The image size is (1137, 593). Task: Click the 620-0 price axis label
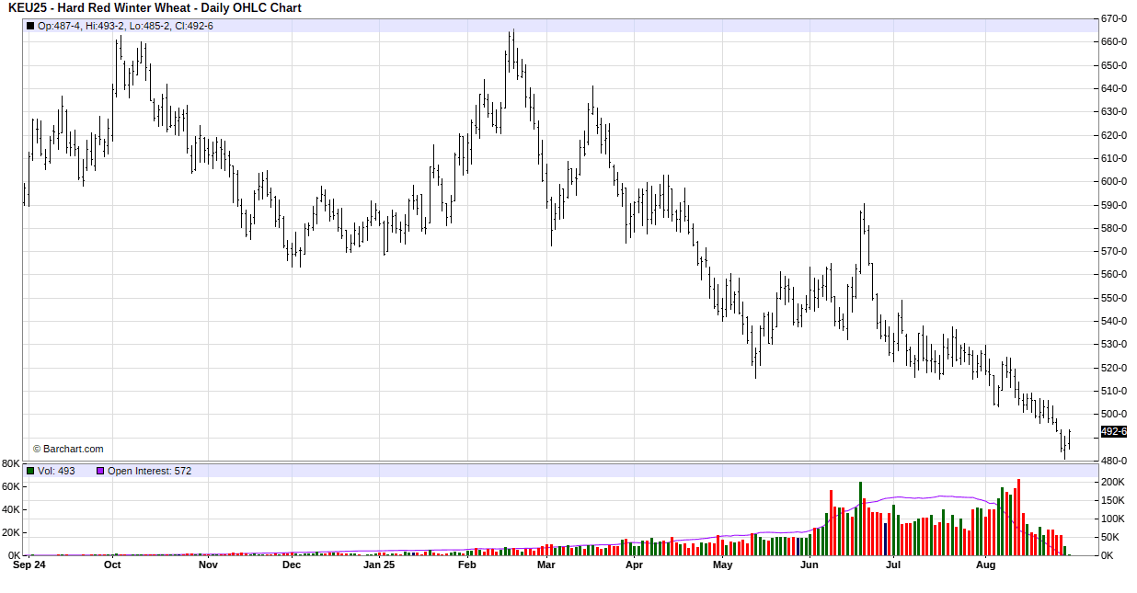[x=1114, y=135]
